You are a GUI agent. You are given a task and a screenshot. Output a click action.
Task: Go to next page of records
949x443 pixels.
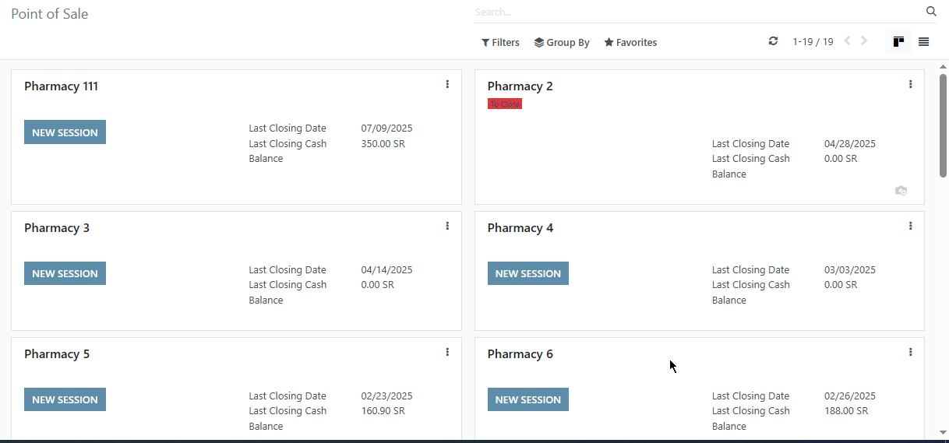point(864,41)
